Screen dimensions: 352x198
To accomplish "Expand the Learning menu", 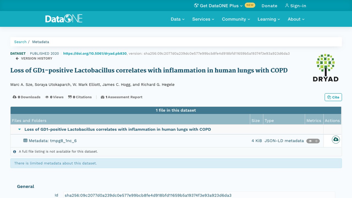I will click(x=269, y=19).
